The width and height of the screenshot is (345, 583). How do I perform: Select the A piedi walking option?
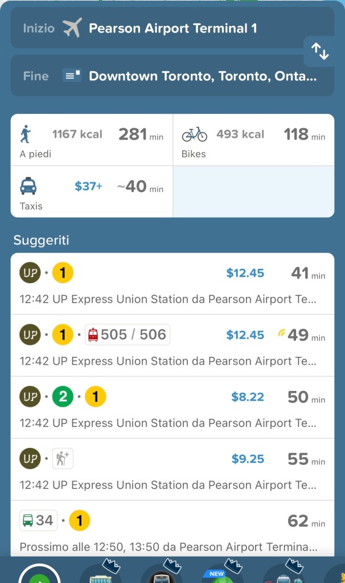tap(92, 140)
